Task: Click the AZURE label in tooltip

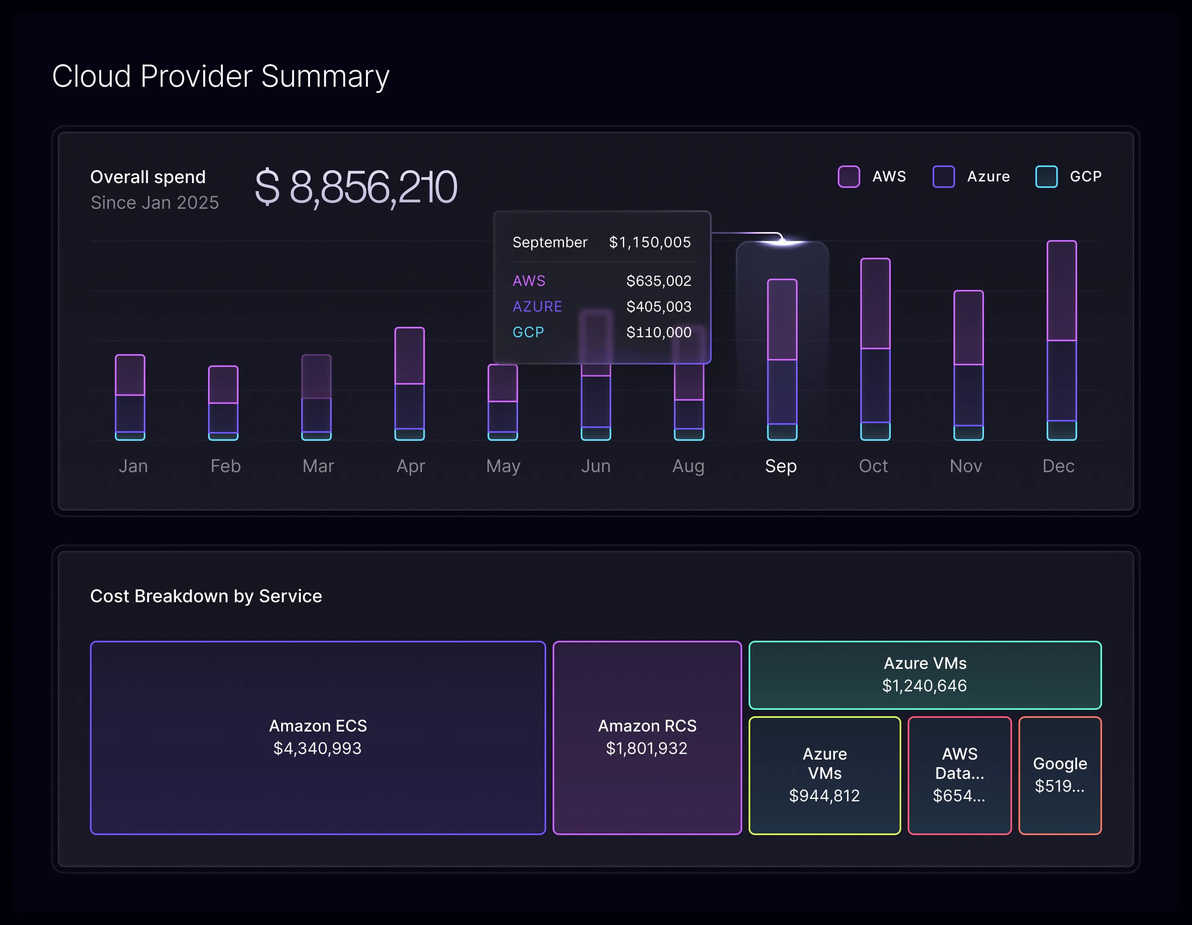Action: coord(537,307)
